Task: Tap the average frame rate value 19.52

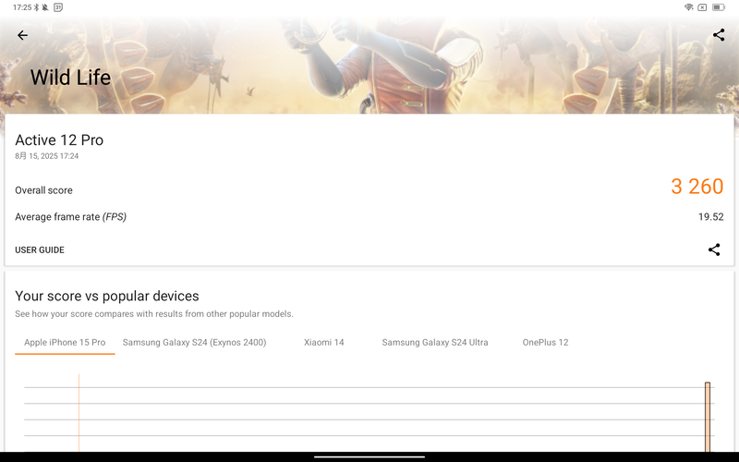Action: click(x=710, y=217)
